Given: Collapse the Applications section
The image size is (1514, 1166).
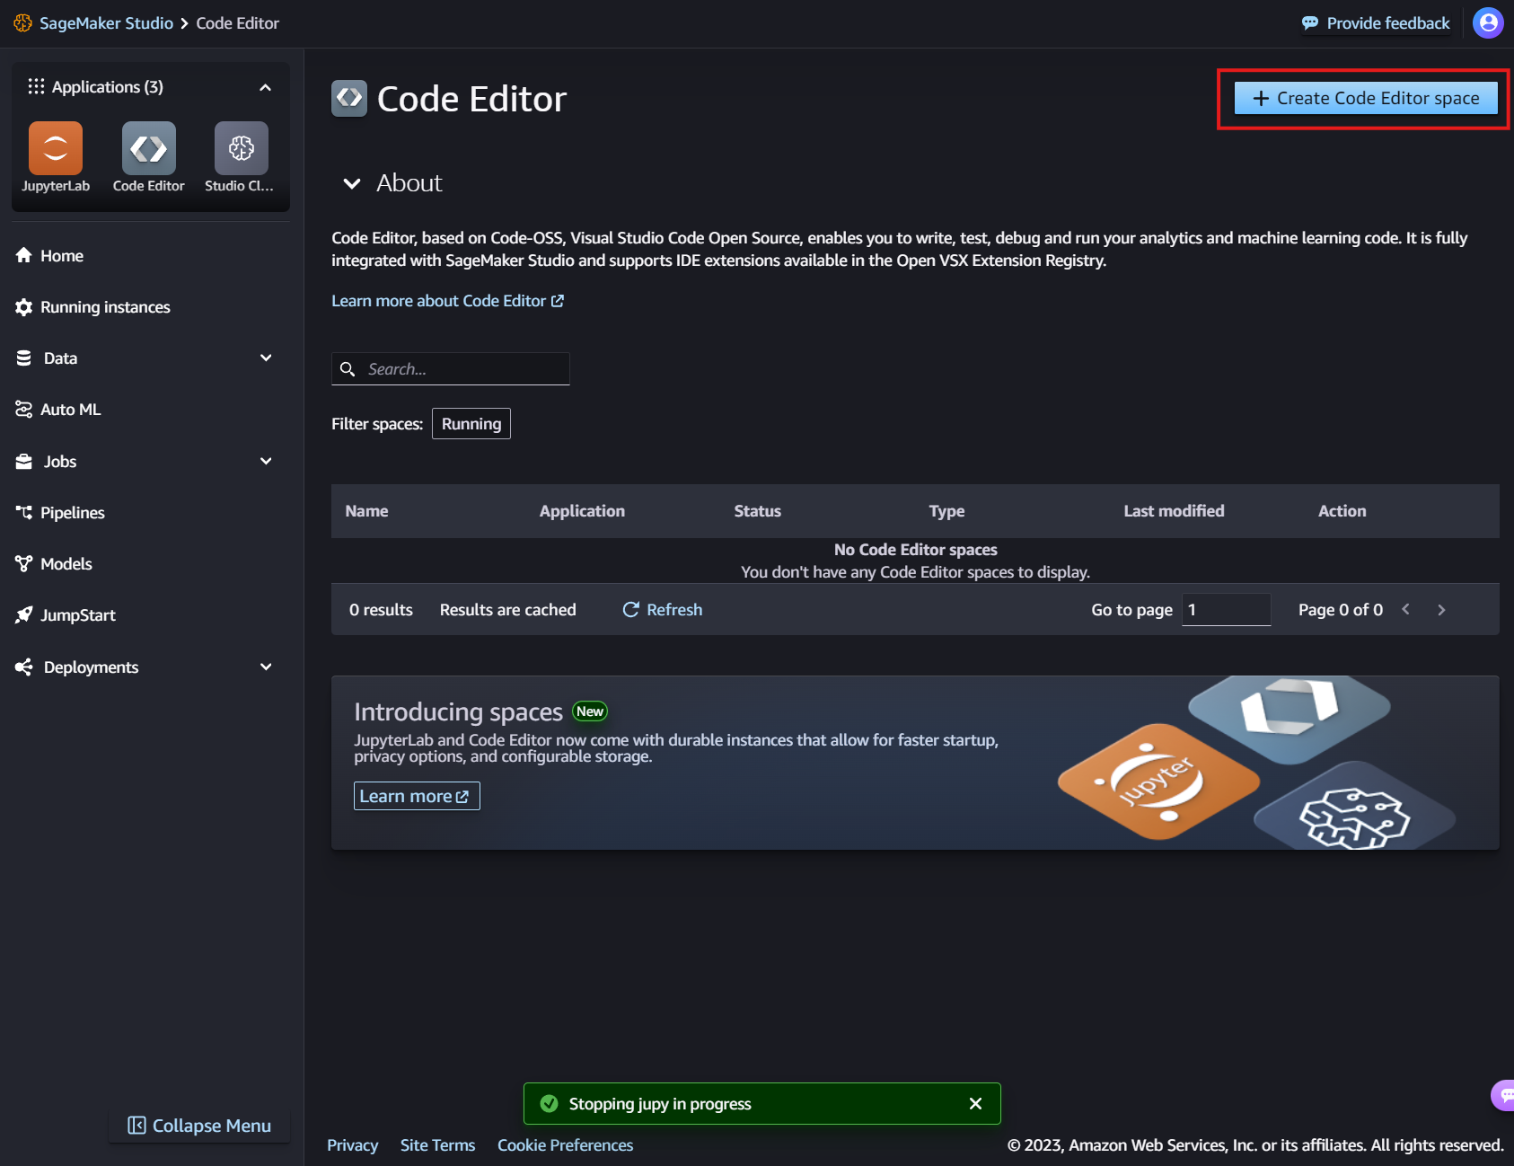Looking at the screenshot, I should [x=265, y=87].
